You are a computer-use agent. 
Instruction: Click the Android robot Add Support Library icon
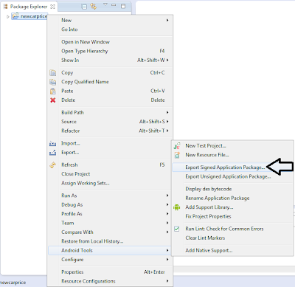(176, 207)
